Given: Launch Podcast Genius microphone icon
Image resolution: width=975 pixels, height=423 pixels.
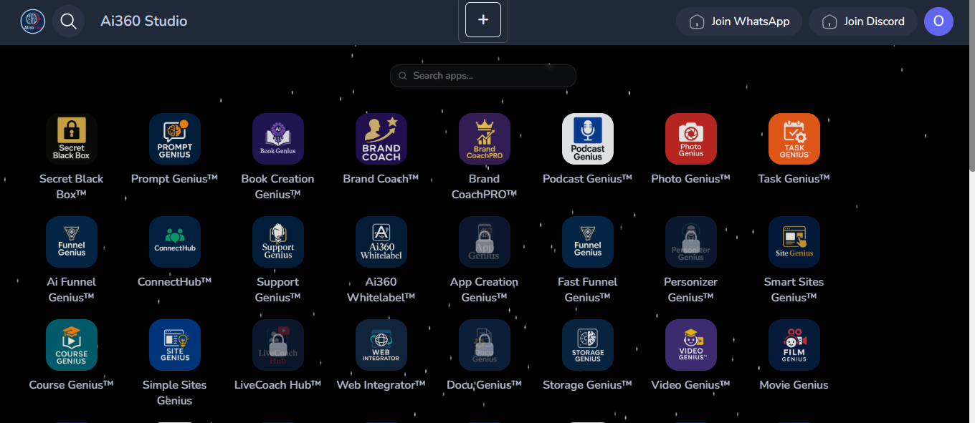Looking at the screenshot, I should tap(588, 139).
